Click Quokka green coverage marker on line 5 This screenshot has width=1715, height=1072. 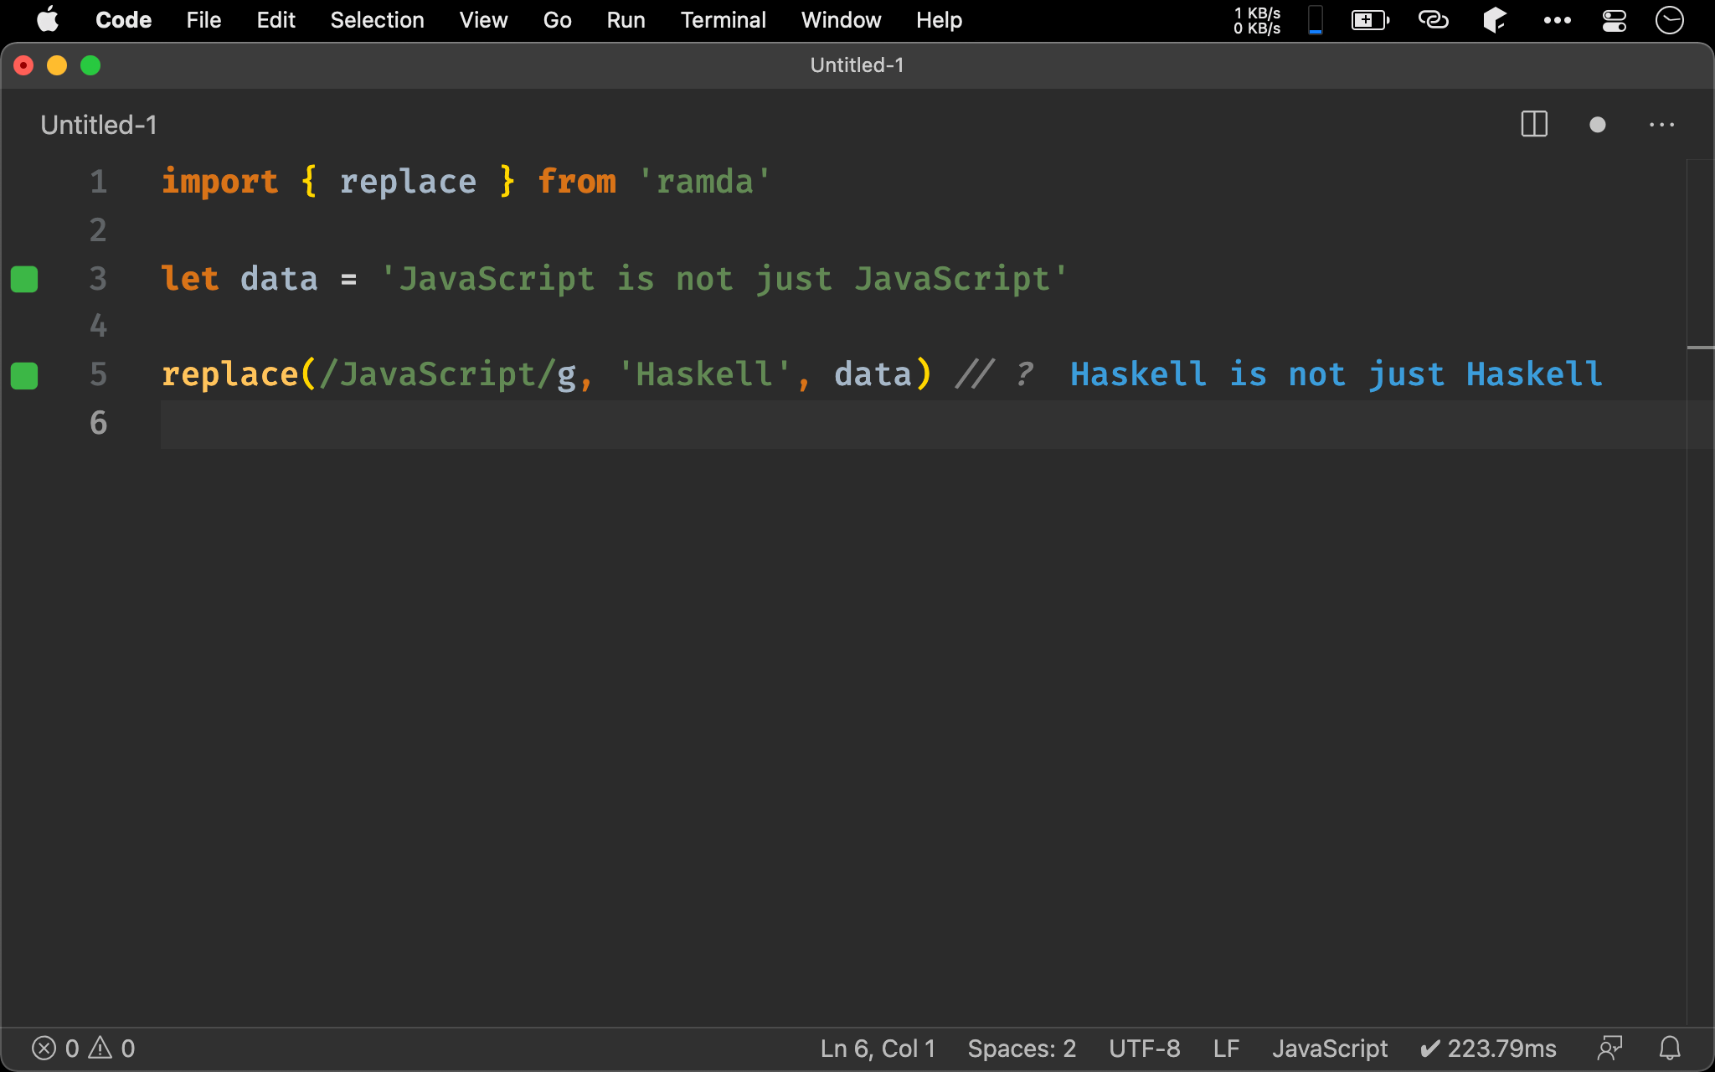pos(24,376)
